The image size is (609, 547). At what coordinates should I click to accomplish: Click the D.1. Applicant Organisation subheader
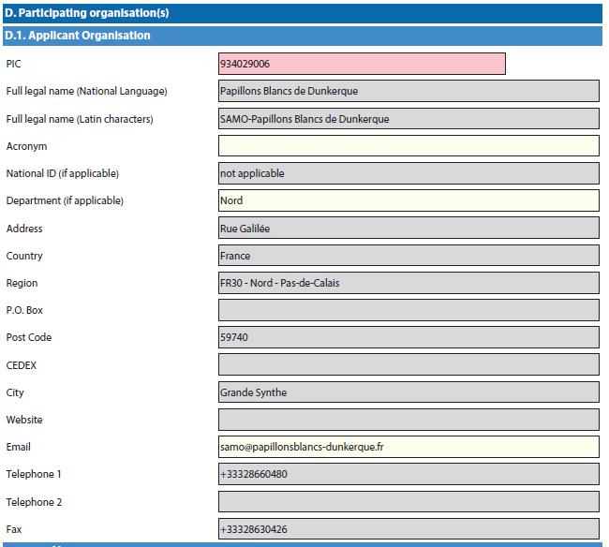coord(303,36)
